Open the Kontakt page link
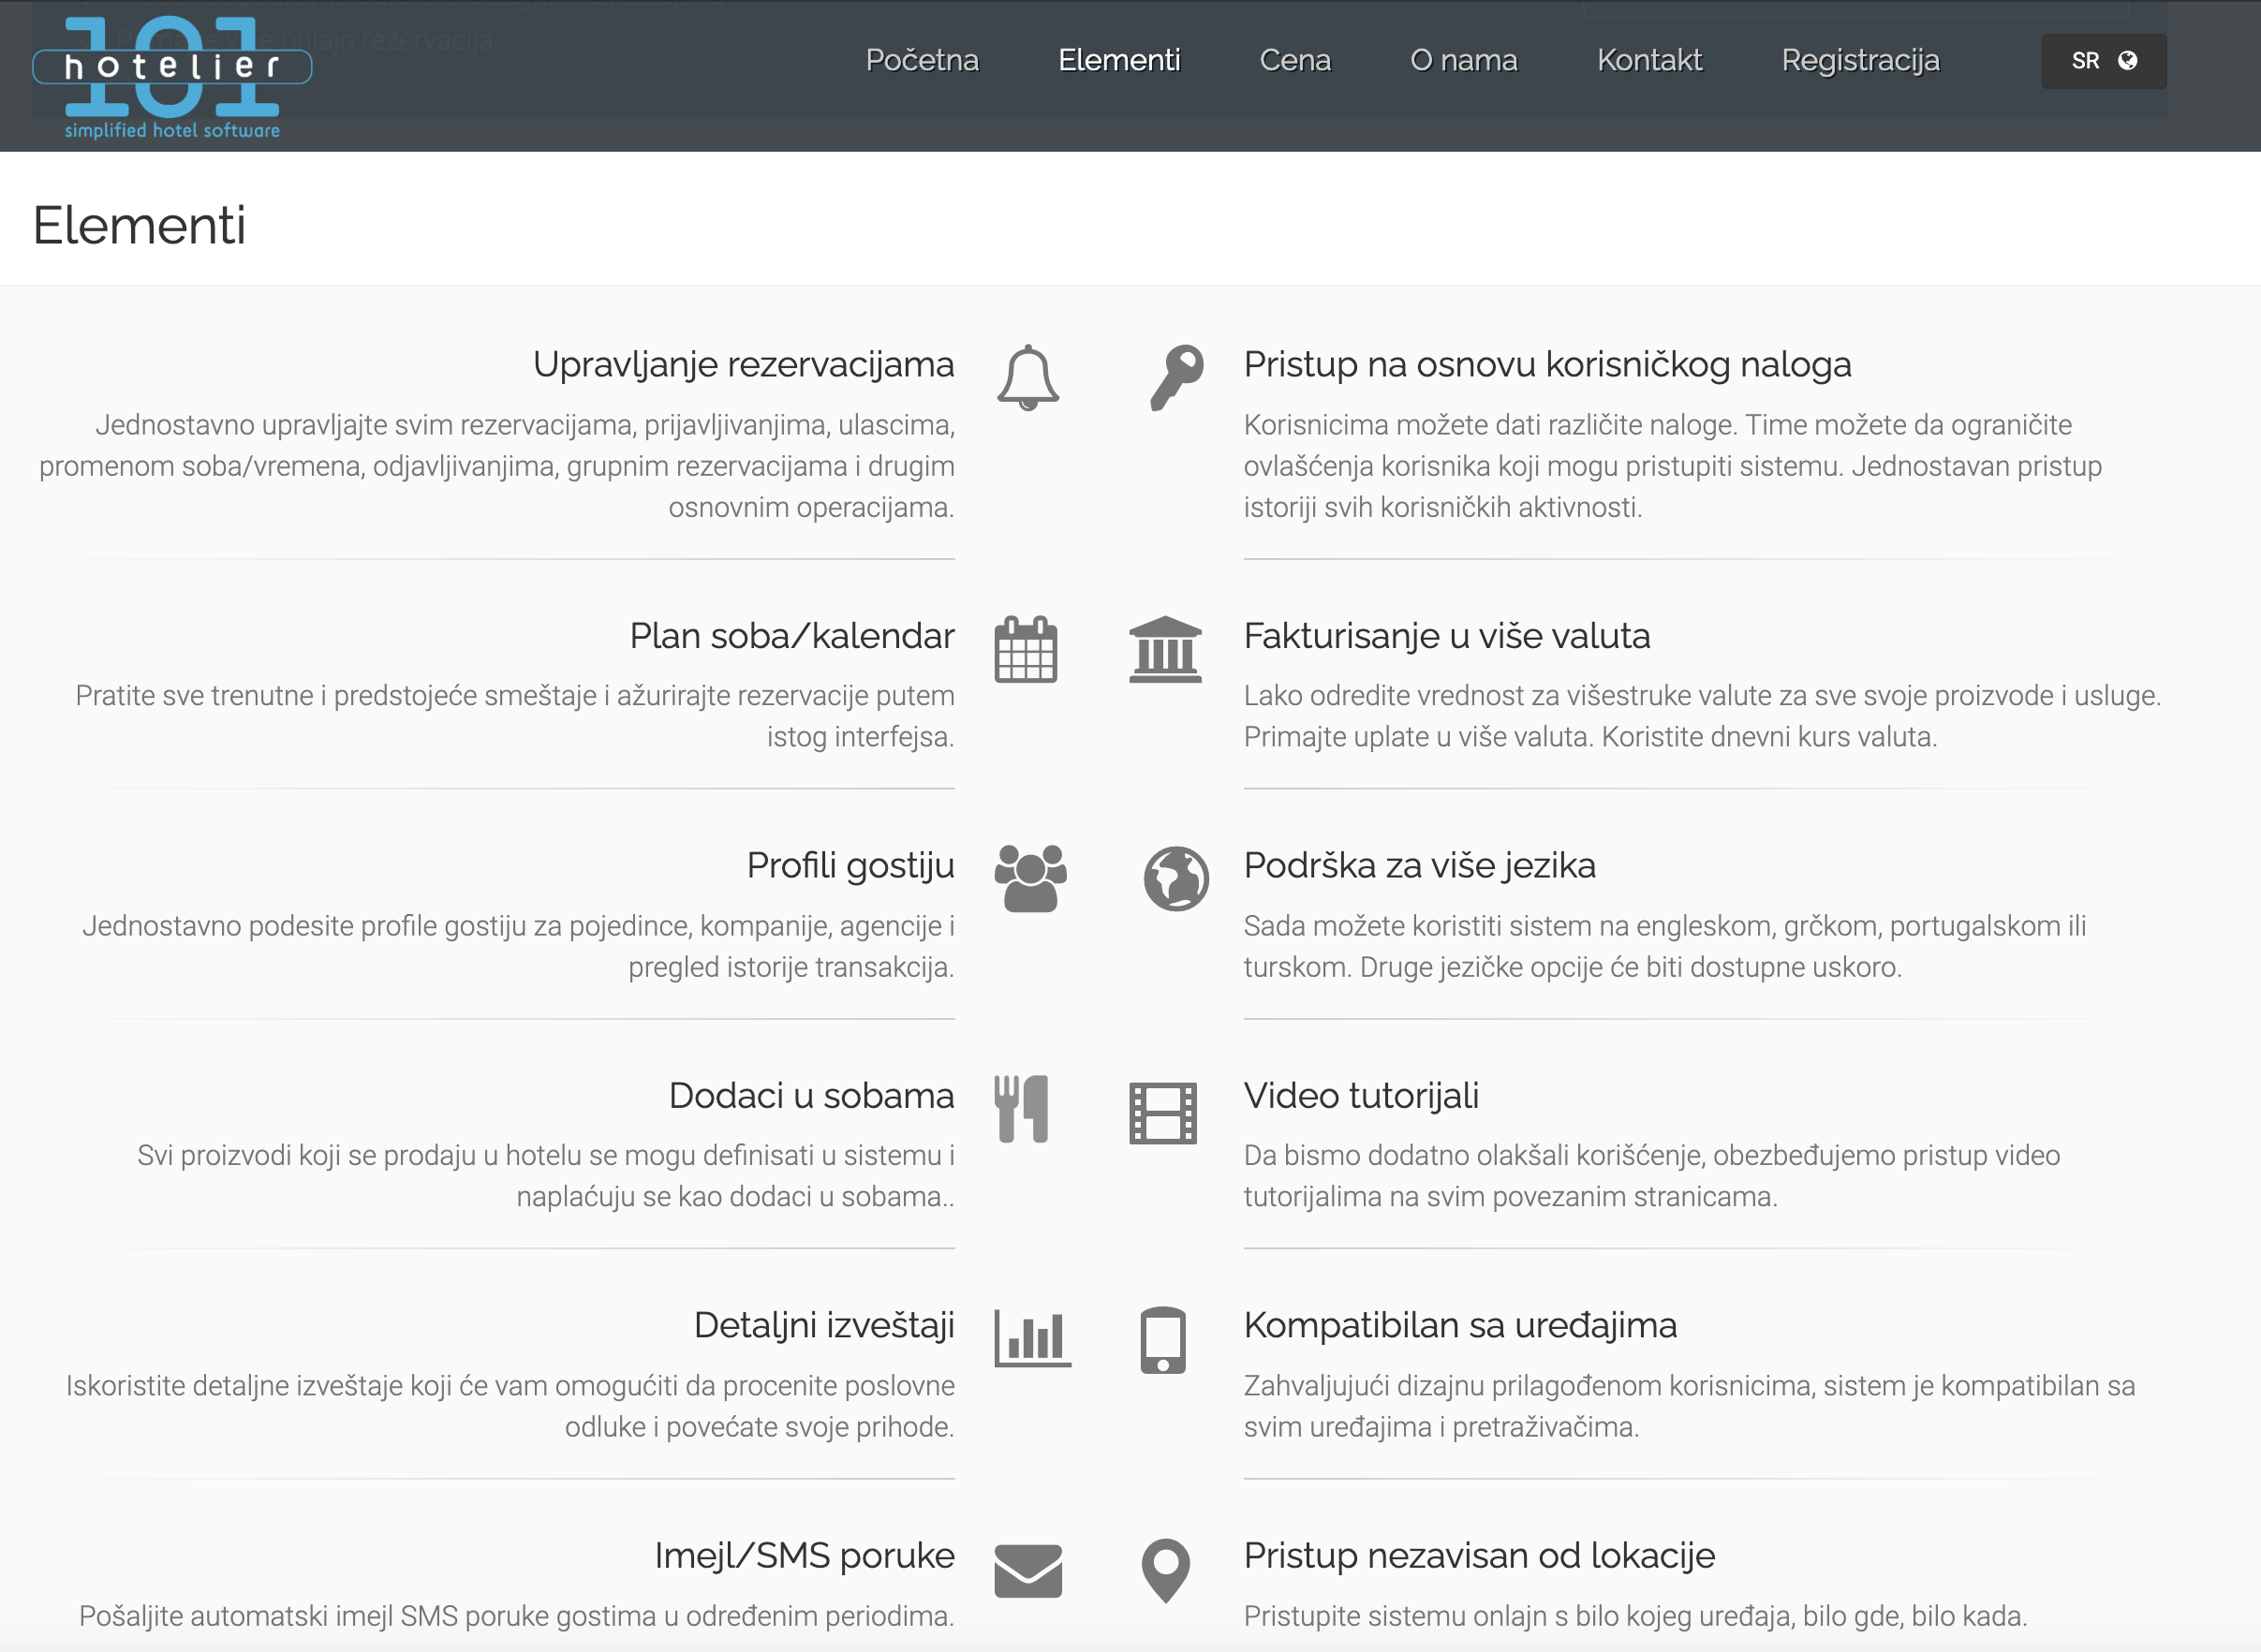Screen dimensions: 2261x1652 [x=1649, y=60]
